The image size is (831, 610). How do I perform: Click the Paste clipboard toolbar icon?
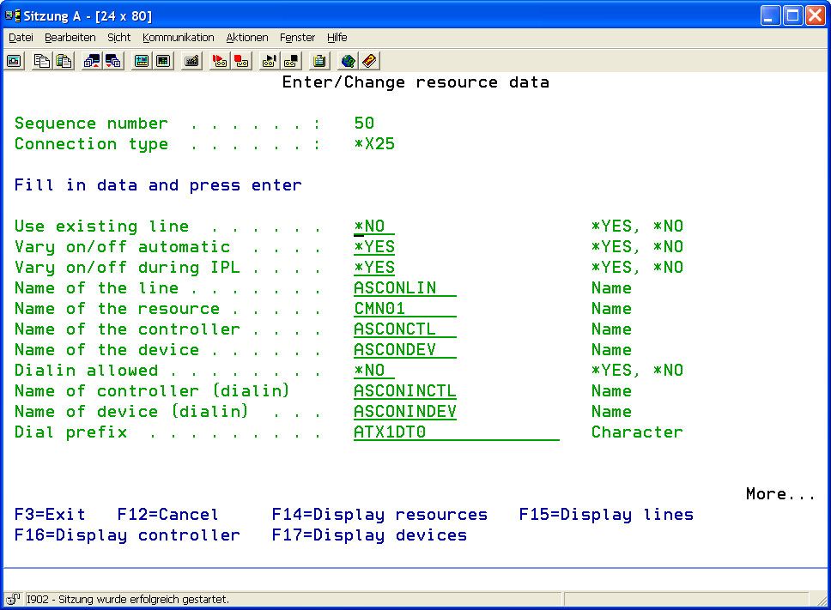(x=64, y=61)
